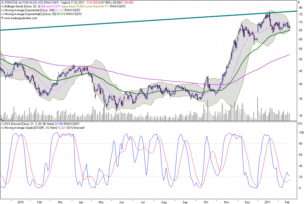The width and height of the screenshot is (306, 204).
Task: Click the 2011 label on the time axis
Action: (x=267, y=202)
